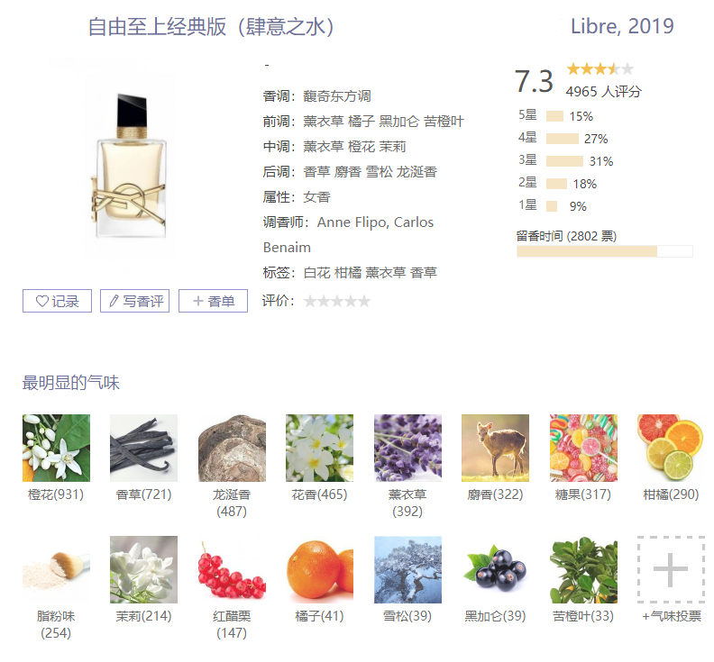714x662 pixels.
Task: Click the 1星 9% rating bar
Action: point(552,206)
